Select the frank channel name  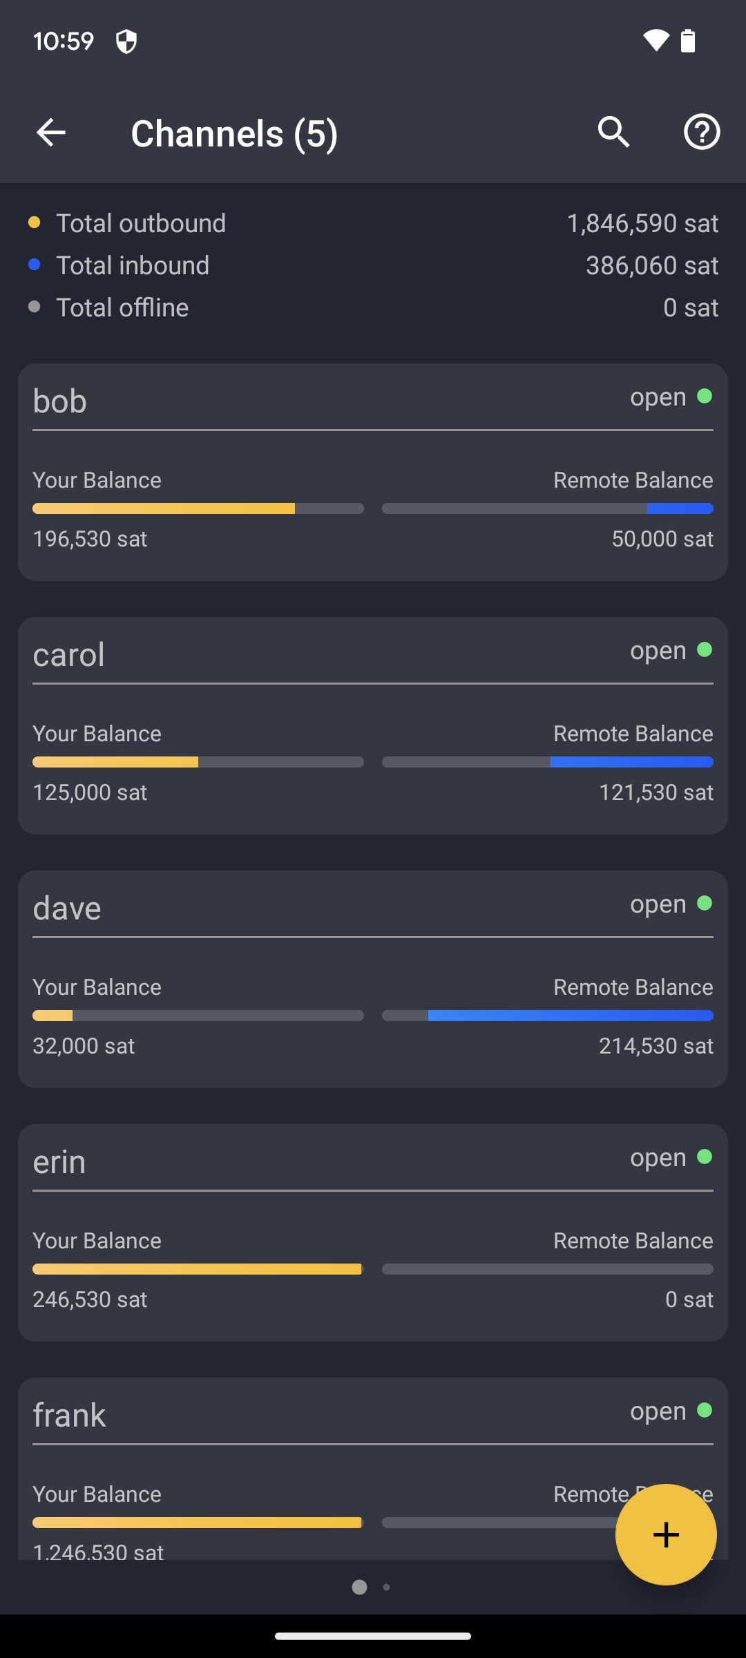tap(70, 1415)
